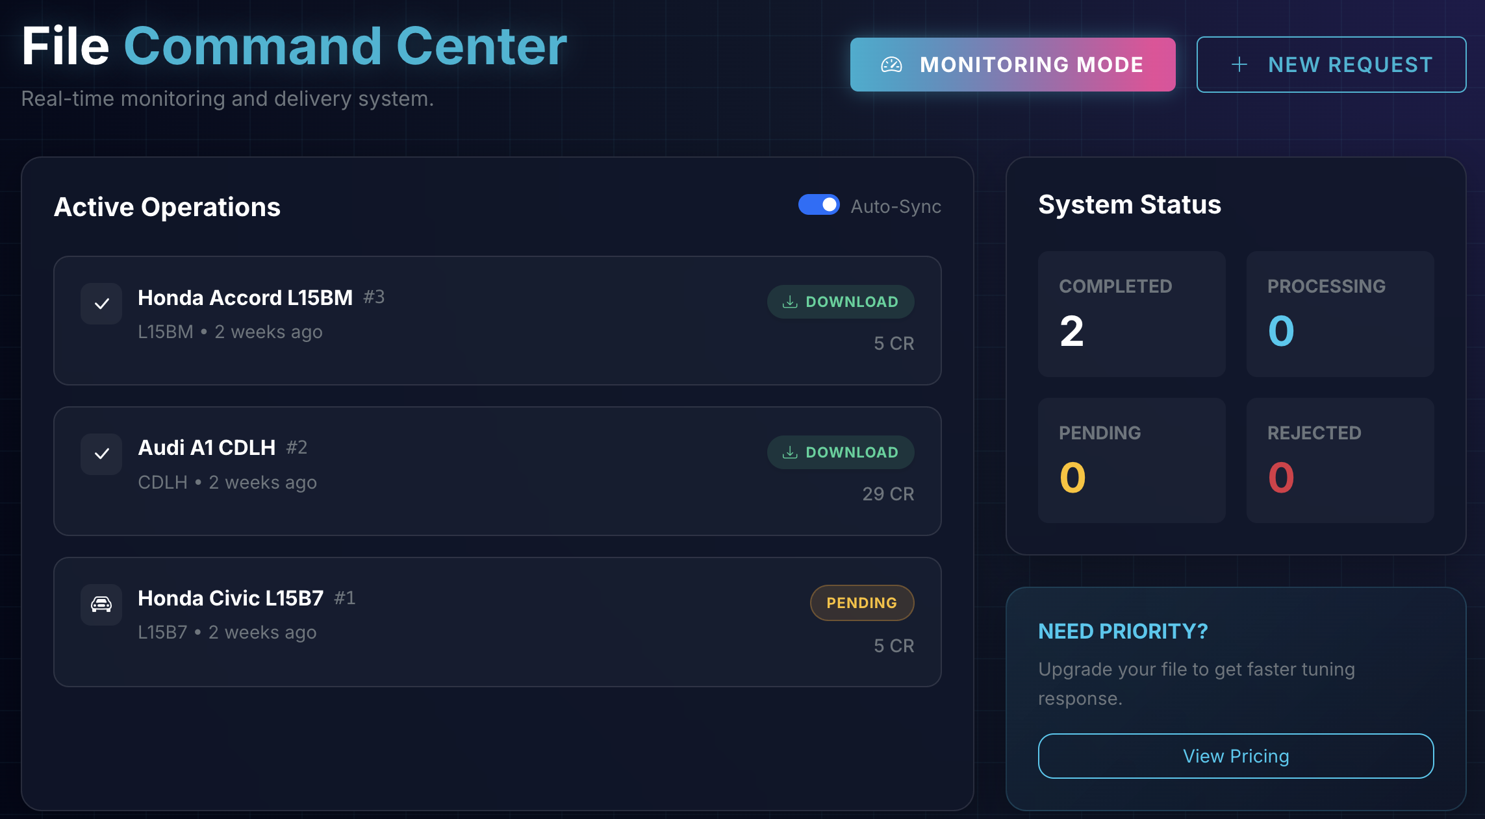This screenshot has width=1485, height=819.
Task: Toggle the Auto-Sync switch off
Action: [819, 205]
